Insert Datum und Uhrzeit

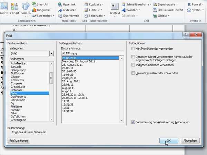(x=168, y=10)
